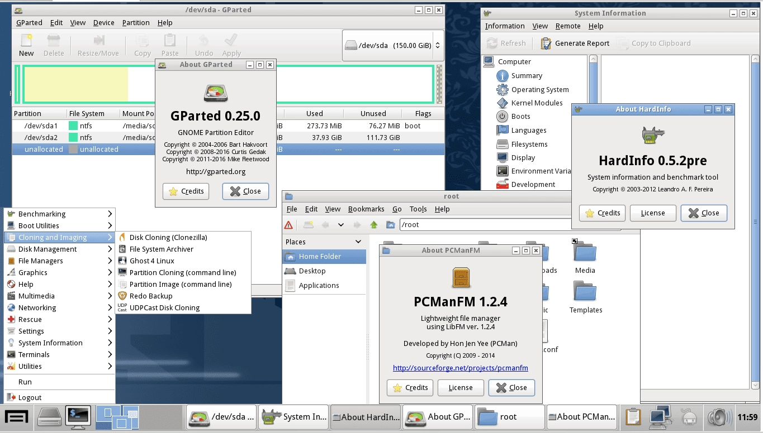The height and width of the screenshot is (433, 763).
Task: Switch to the root taskbar window button
Action: [x=509, y=417]
